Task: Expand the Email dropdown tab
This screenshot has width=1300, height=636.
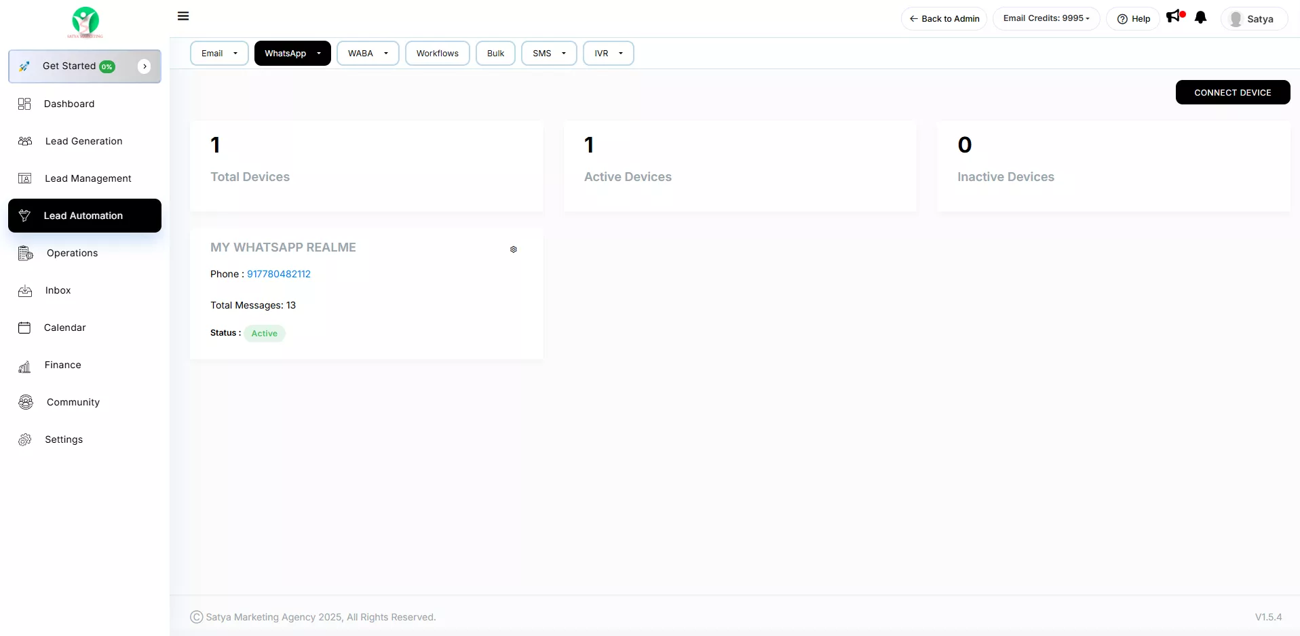Action: pyautogui.click(x=219, y=54)
